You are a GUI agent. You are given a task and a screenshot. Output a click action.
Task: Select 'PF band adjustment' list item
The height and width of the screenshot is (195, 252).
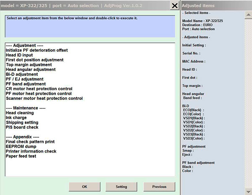coord(26,84)
